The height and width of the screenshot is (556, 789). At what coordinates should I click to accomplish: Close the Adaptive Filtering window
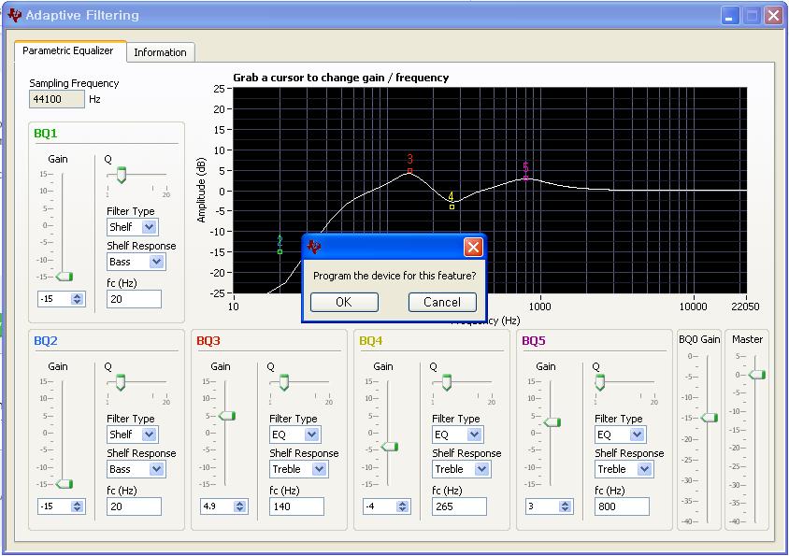773,15
